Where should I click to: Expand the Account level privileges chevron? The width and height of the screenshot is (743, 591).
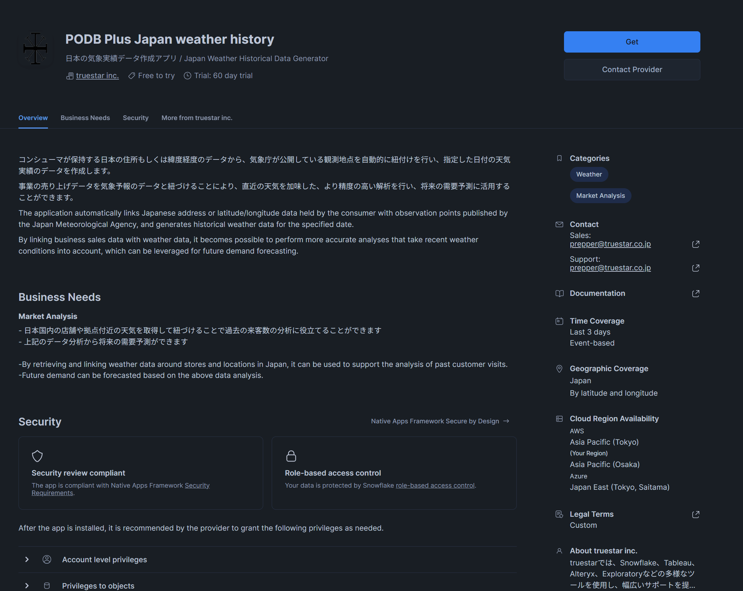click(27, 560)
